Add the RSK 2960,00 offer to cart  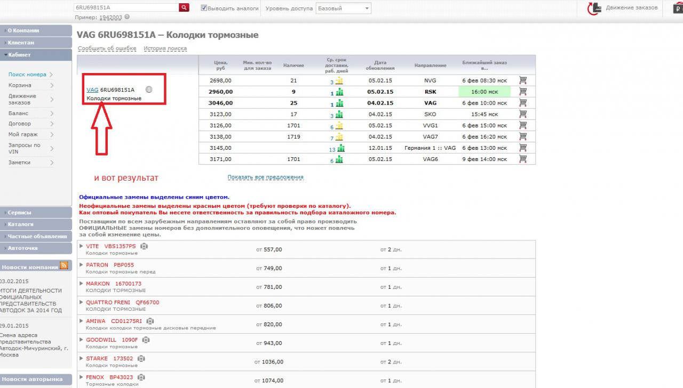523,92
